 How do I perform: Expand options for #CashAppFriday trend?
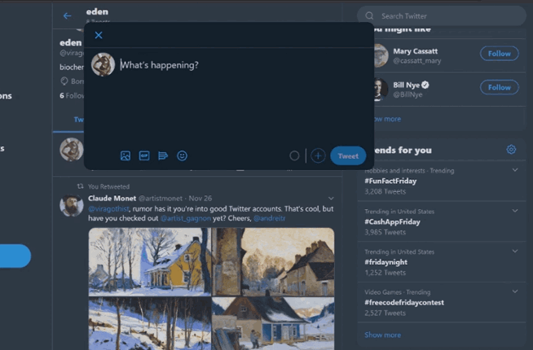[x=515, y=211]
